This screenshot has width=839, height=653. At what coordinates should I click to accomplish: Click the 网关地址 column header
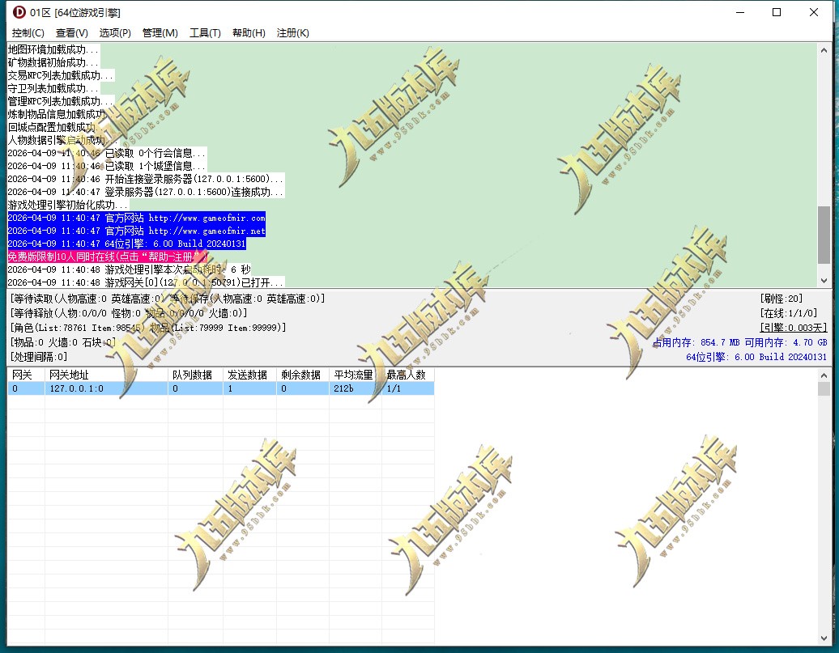click(106, 375)
